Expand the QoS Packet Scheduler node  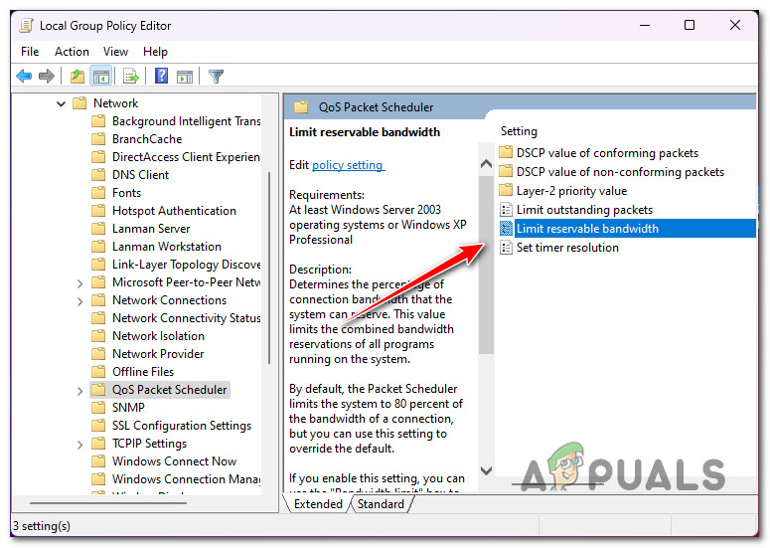[x=79, y=391]
